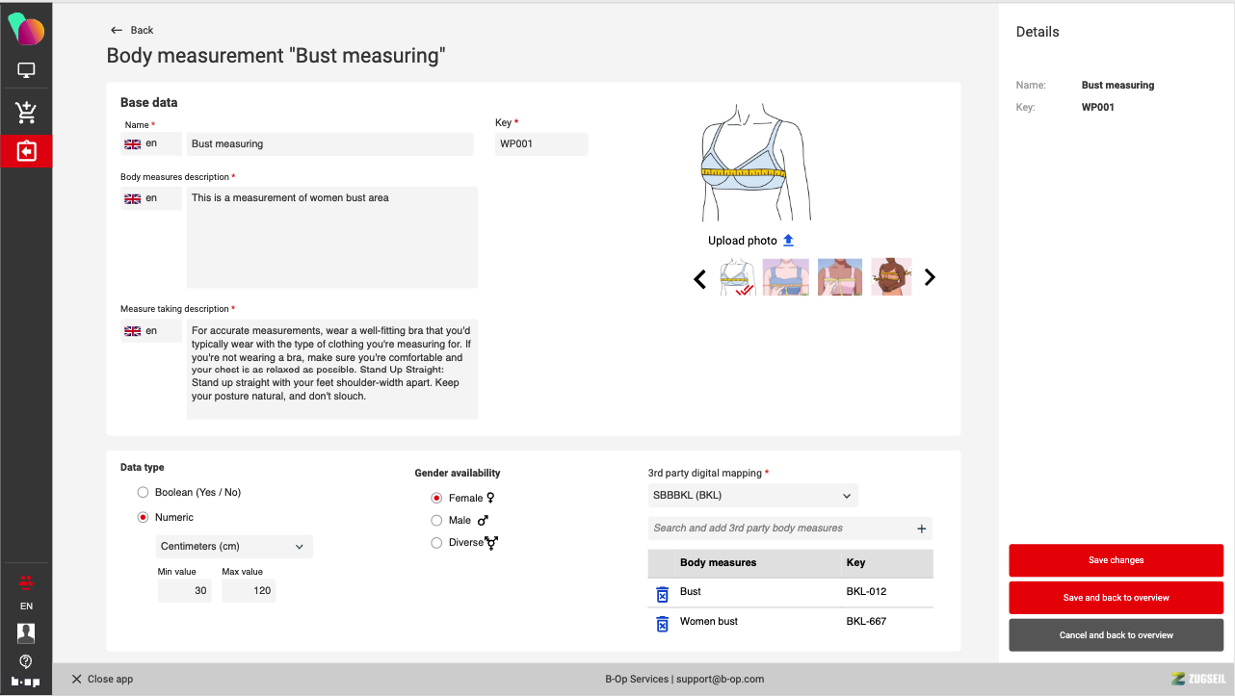The height and width of the screenshot is (696, 1235).
Task: Open the Centimeters (cm) unit dropdown
Action: pos(234,547)
